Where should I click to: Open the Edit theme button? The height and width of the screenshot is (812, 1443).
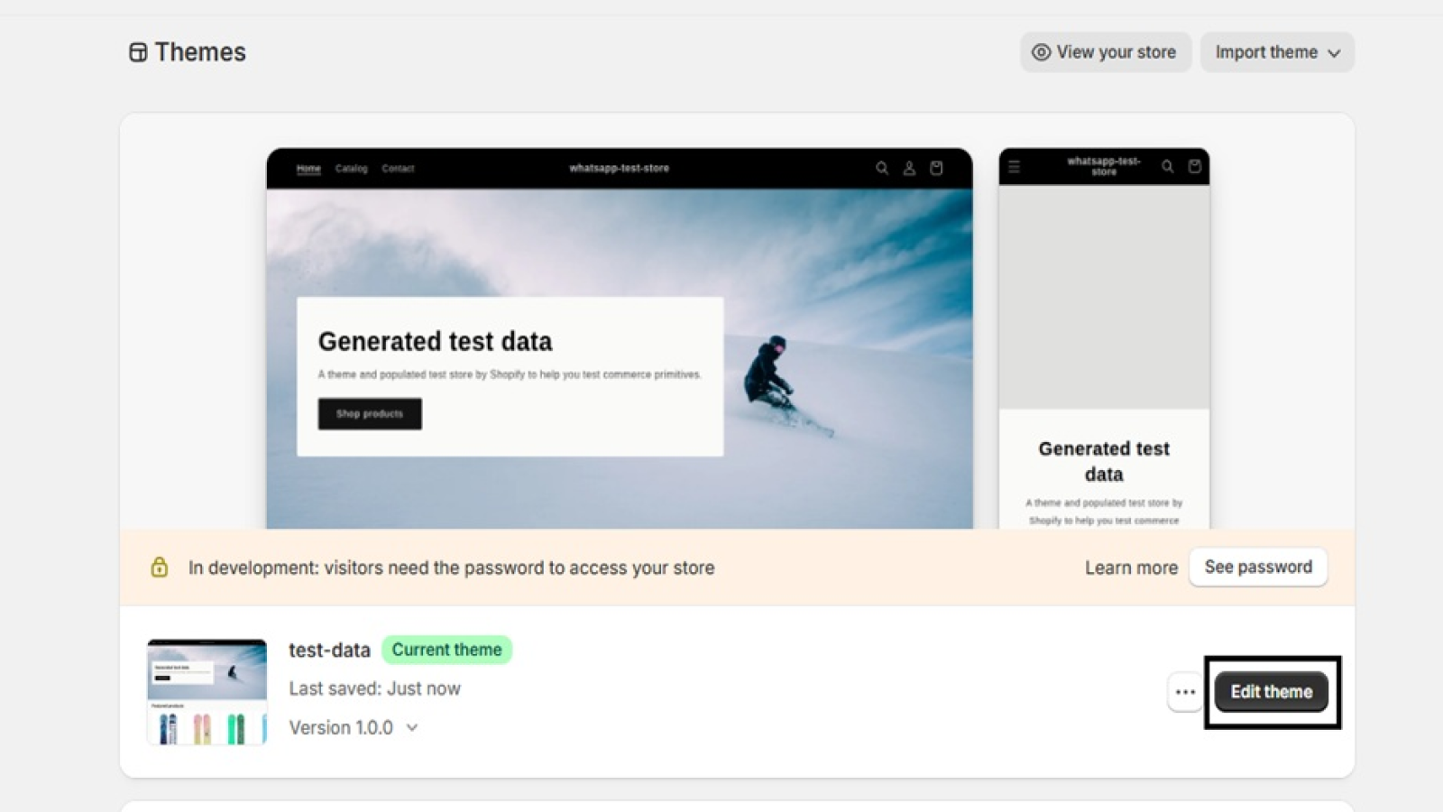(x=1272, y=692)
